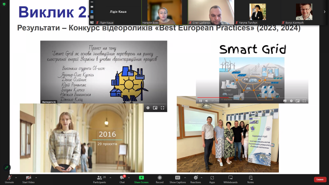This screenshot has width=329, height=185.
Task: Select the minimized thumbnail strip view option
Action: [x=92, y=2]
